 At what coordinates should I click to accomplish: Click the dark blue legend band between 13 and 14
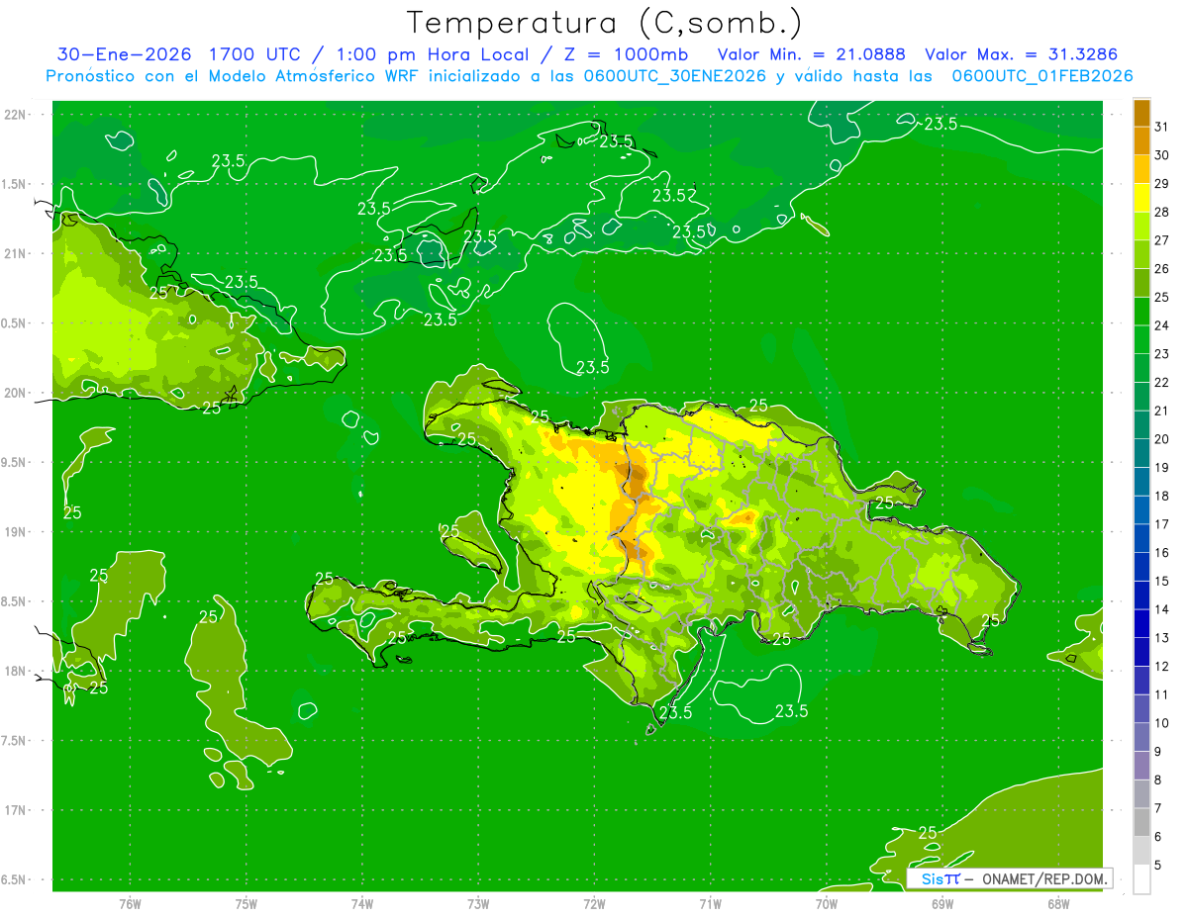pos(1141,623)
